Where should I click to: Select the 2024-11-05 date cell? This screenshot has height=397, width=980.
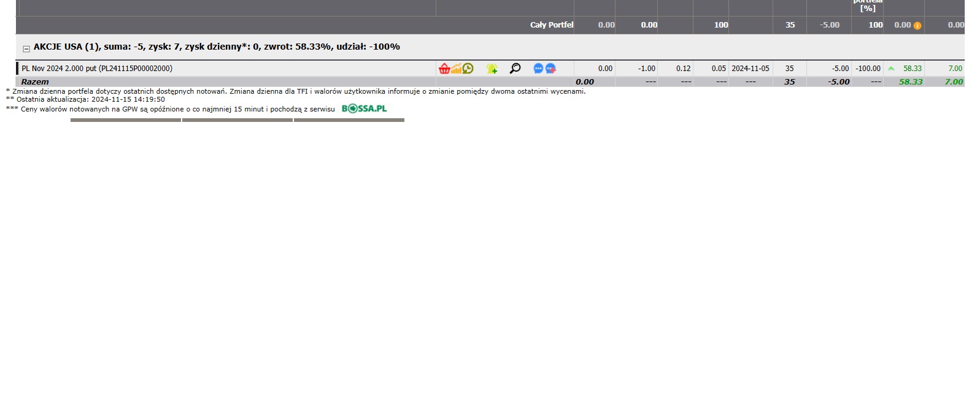[750, 69]
